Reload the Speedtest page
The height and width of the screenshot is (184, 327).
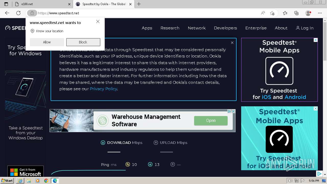18,13
